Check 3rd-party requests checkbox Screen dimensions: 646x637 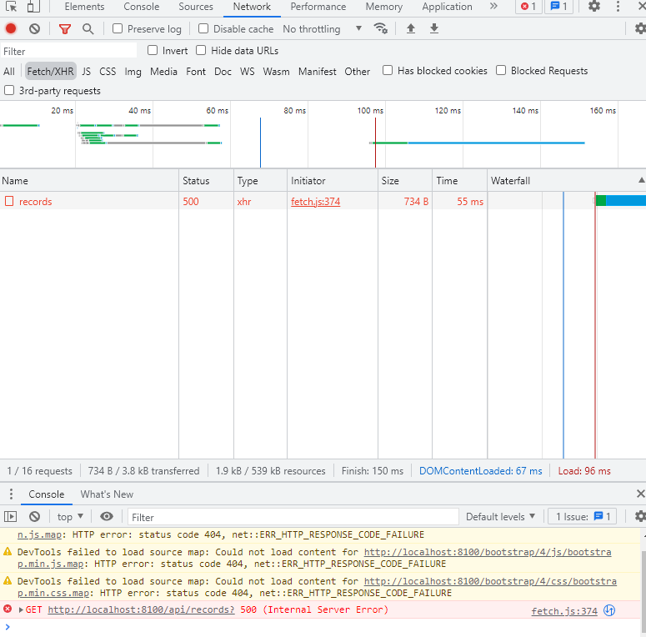click(9, 90)
